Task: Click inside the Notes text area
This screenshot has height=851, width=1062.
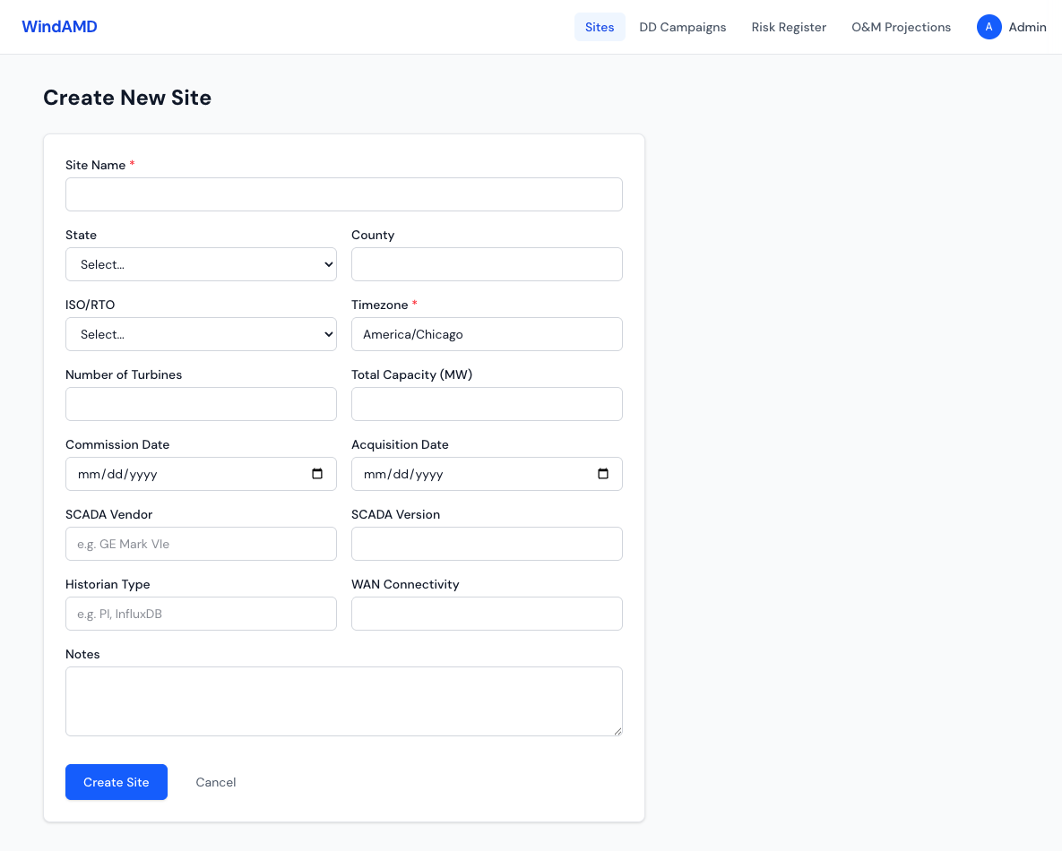Action: (x=343, y=701)
